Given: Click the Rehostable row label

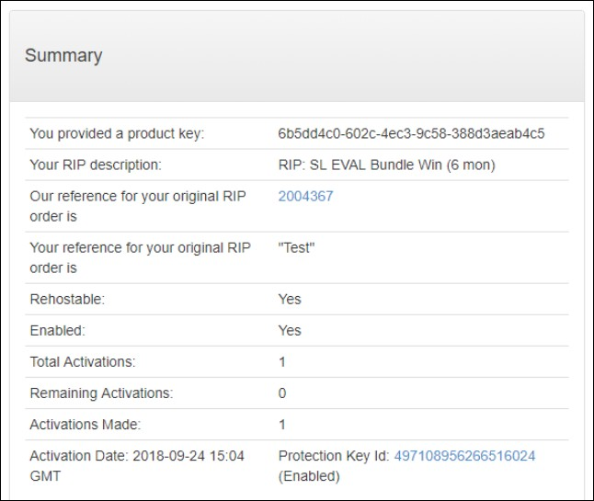Looking at the screenshot, I should (69, 299).
